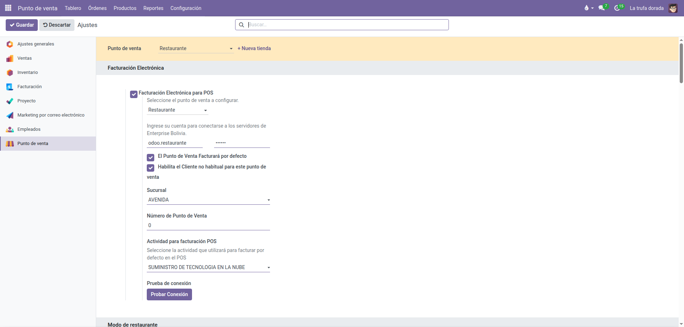Open Marketing por correo electrónico settings
Viewport: 684px width, 327px height.
51,115
